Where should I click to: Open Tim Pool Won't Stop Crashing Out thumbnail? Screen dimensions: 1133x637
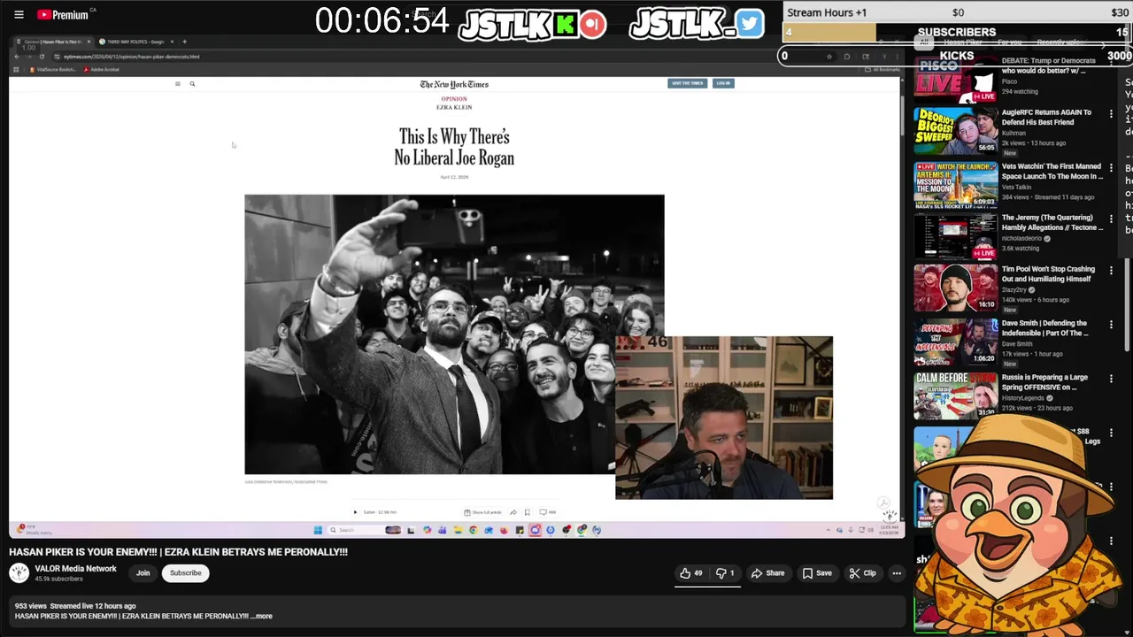coord(955,288)
